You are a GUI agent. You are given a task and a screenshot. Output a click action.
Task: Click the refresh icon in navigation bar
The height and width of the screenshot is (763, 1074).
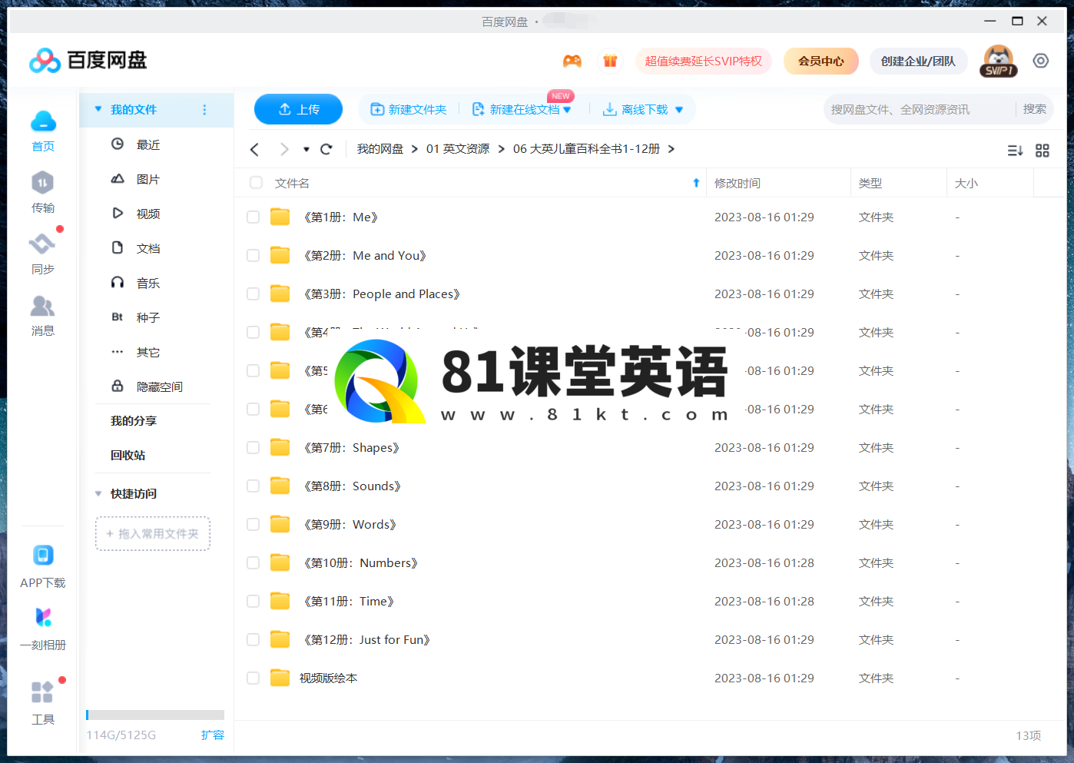(326, 149)
